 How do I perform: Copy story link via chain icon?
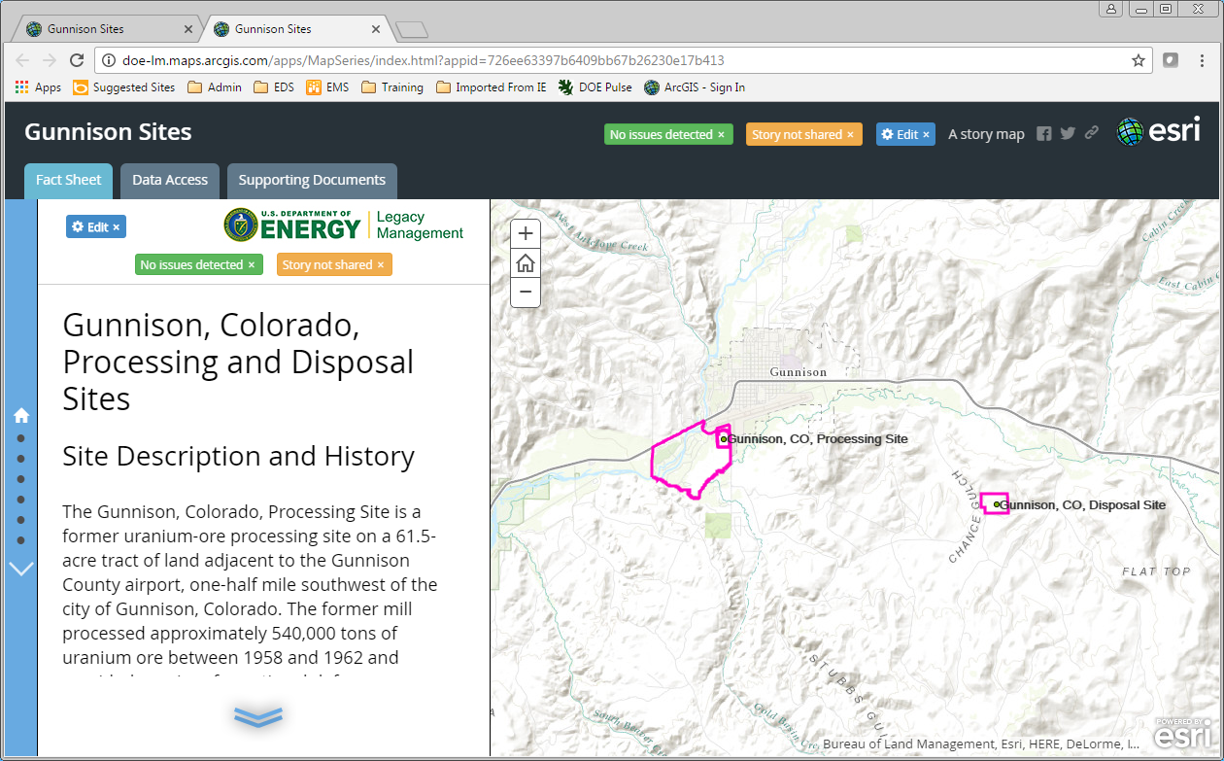[x=1092, y=133]
